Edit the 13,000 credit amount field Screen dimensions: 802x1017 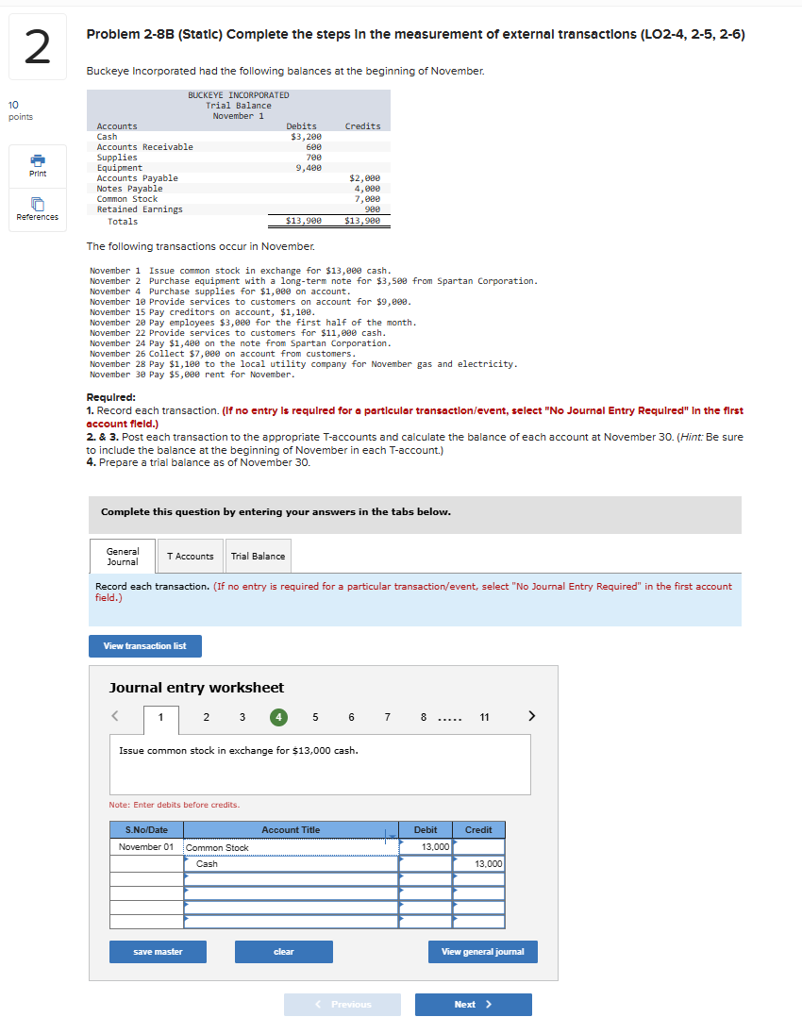coord(479,864)
